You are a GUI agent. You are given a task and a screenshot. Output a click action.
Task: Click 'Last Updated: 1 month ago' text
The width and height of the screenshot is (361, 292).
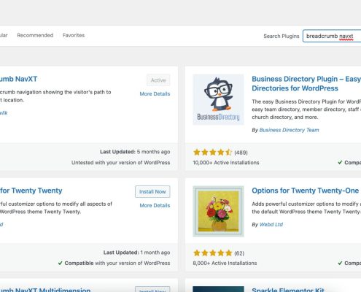click(136, 253)
